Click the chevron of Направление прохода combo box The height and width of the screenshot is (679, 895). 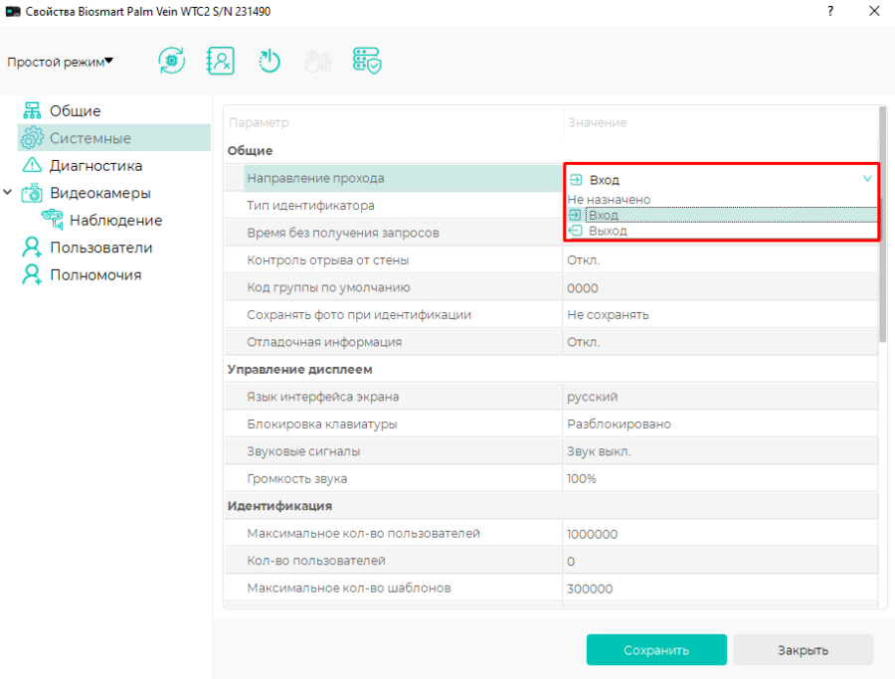(x=867, y=179)
